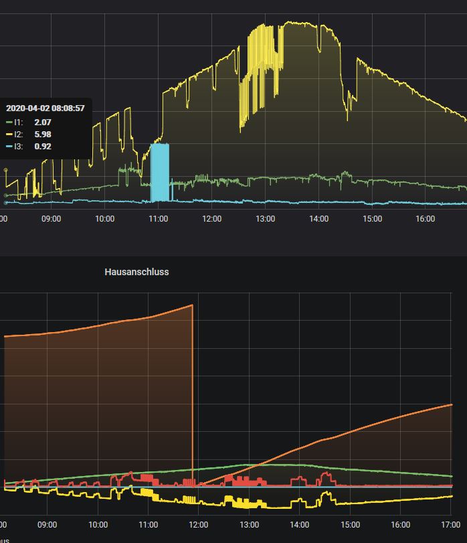Click the orange series peak before its drop
Image resolution: width=467 pixels, height=543 pixels.
coord(192,305)
